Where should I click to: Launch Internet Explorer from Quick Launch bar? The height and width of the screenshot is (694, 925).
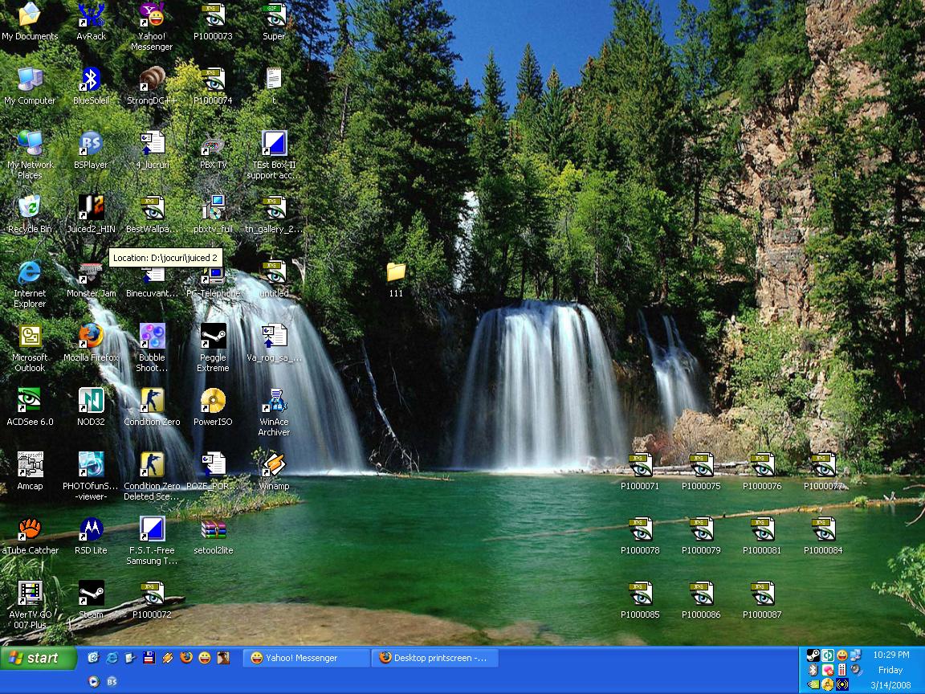[112, 658]
